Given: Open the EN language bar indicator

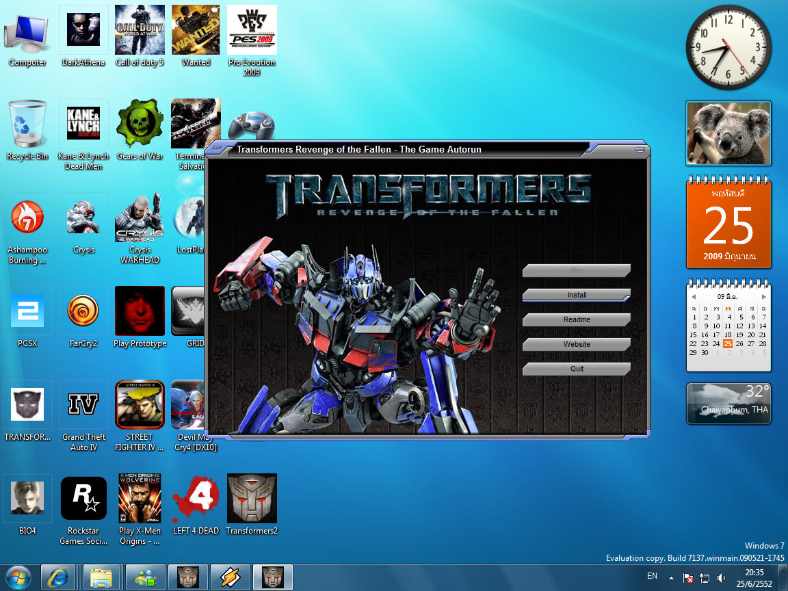Looking at the screenshot, I should tap(653, 576).
